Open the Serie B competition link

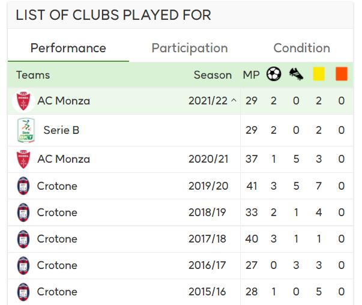[61, 130]
